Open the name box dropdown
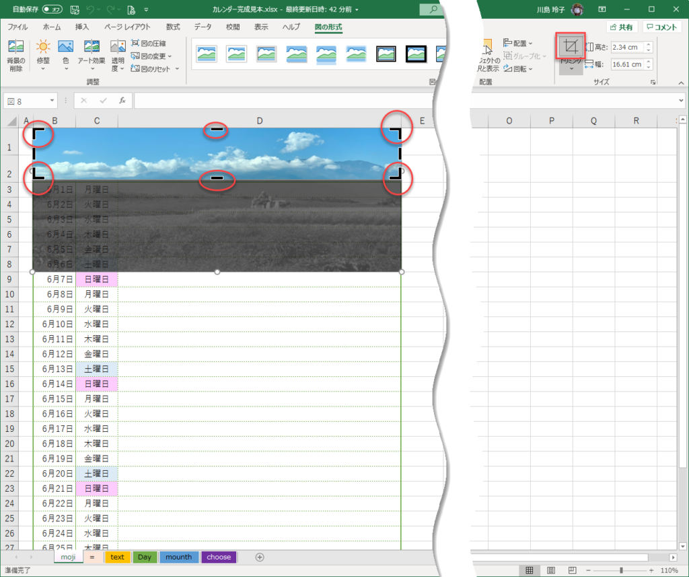 point(52,101)
